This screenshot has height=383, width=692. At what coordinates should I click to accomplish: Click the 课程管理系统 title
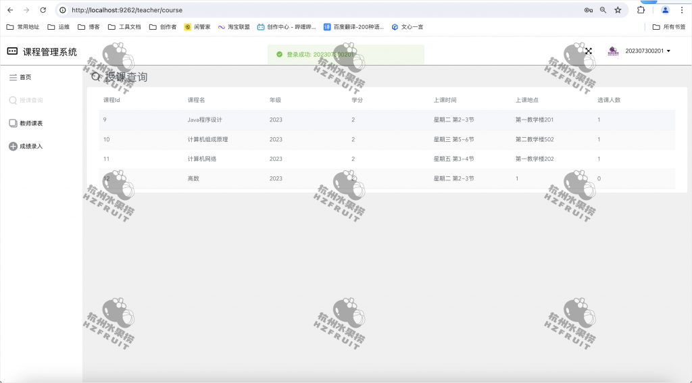click(50, 52)
